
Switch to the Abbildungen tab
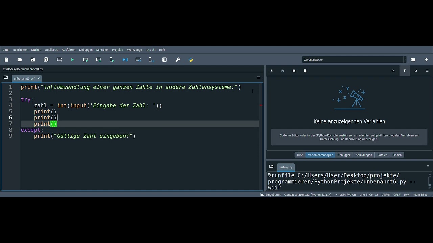coord(364,155)
